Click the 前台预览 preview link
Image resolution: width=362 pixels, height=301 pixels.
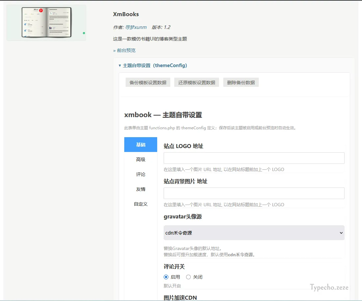[124, 50]
